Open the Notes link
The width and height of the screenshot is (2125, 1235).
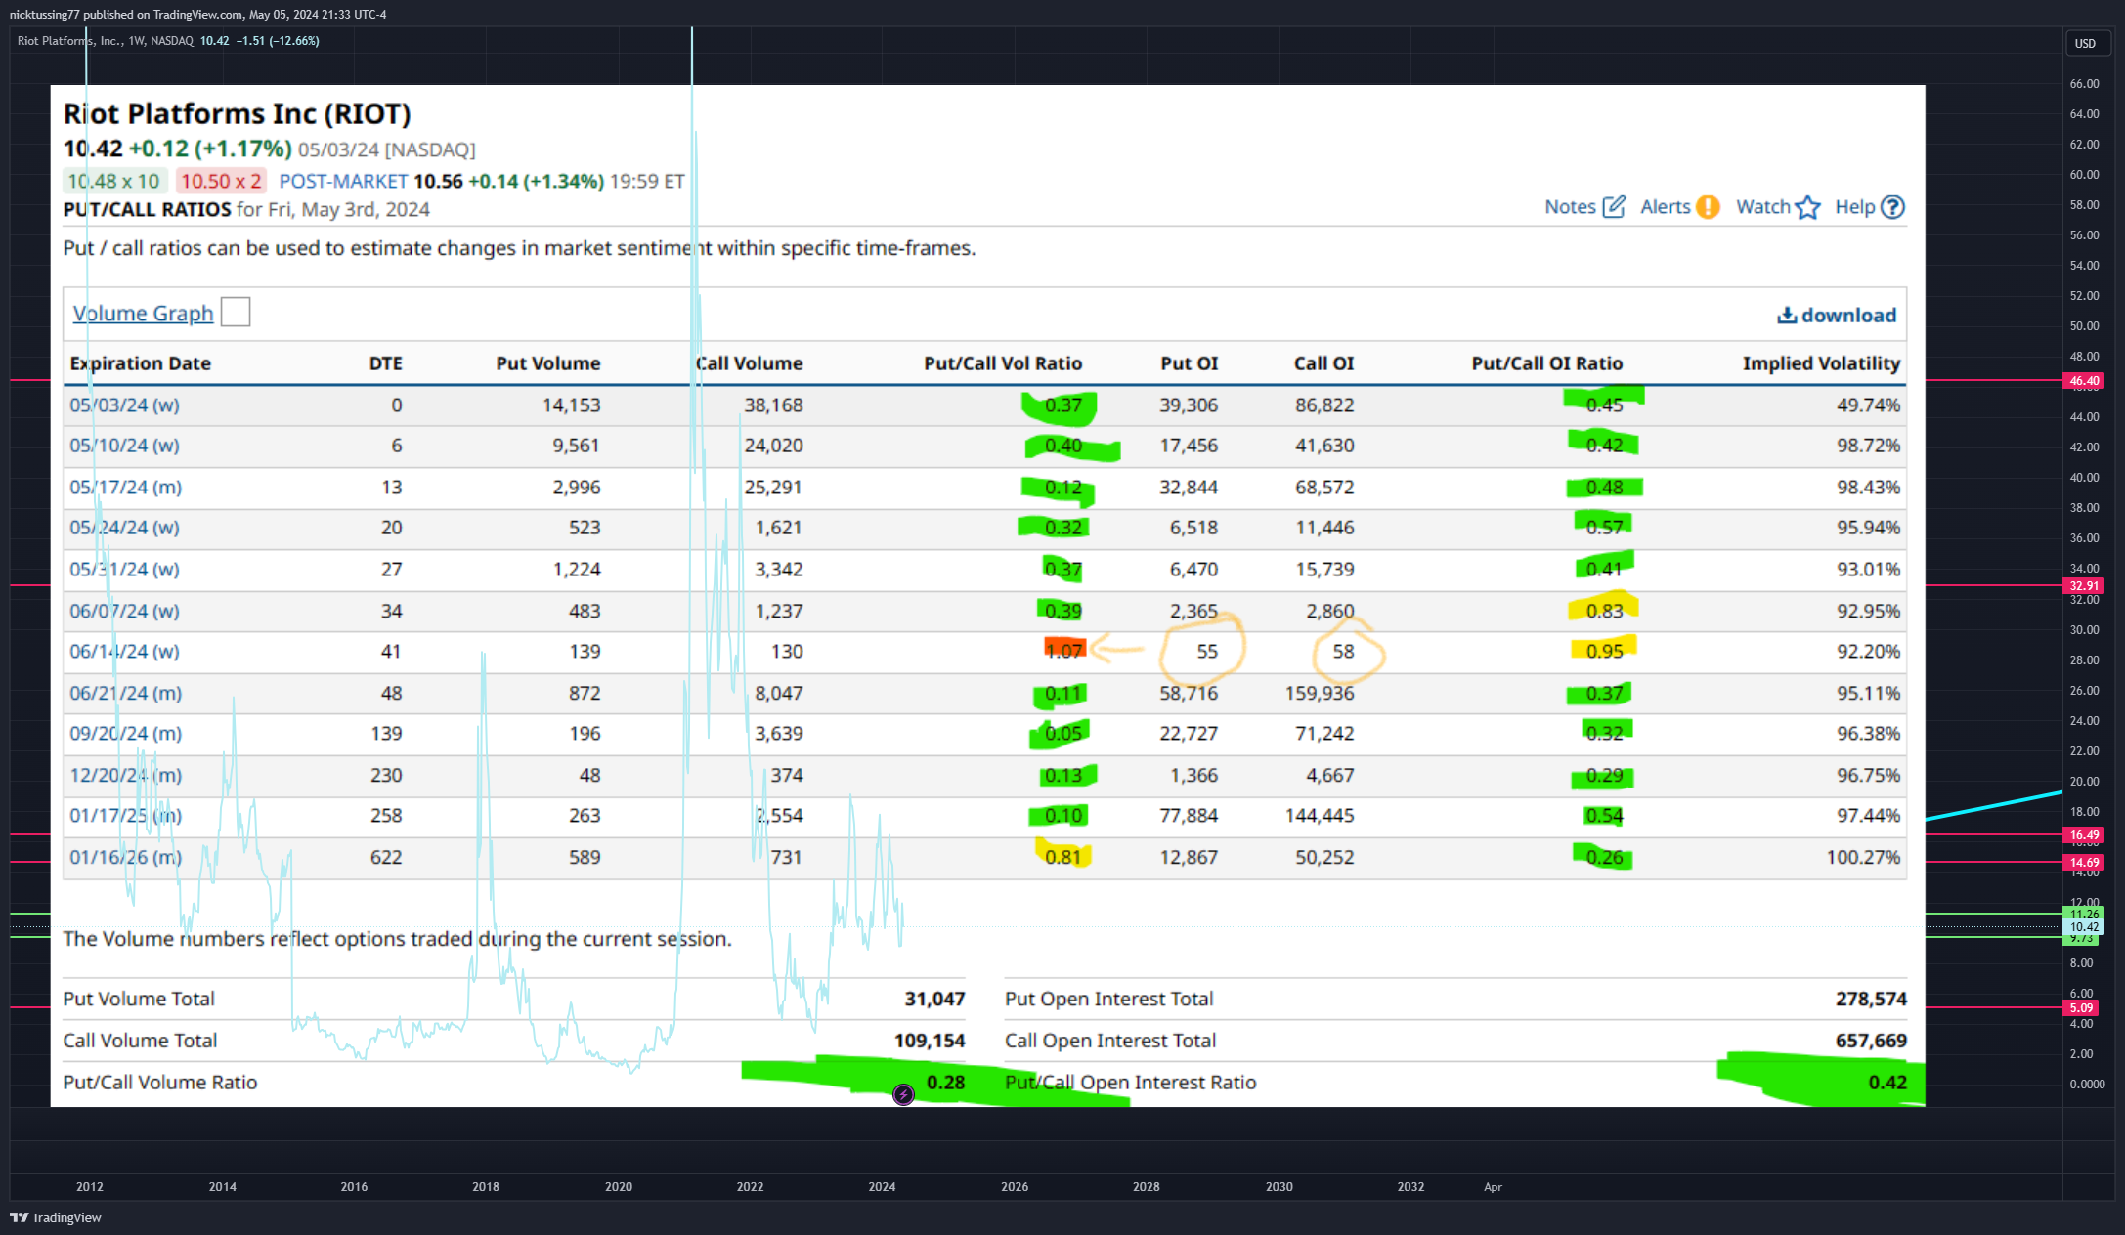click(1570, 207)
